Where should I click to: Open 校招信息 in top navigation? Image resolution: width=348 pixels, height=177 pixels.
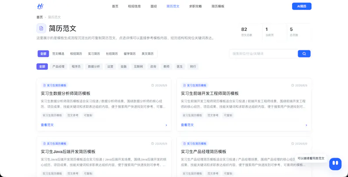tap(134, 7)
